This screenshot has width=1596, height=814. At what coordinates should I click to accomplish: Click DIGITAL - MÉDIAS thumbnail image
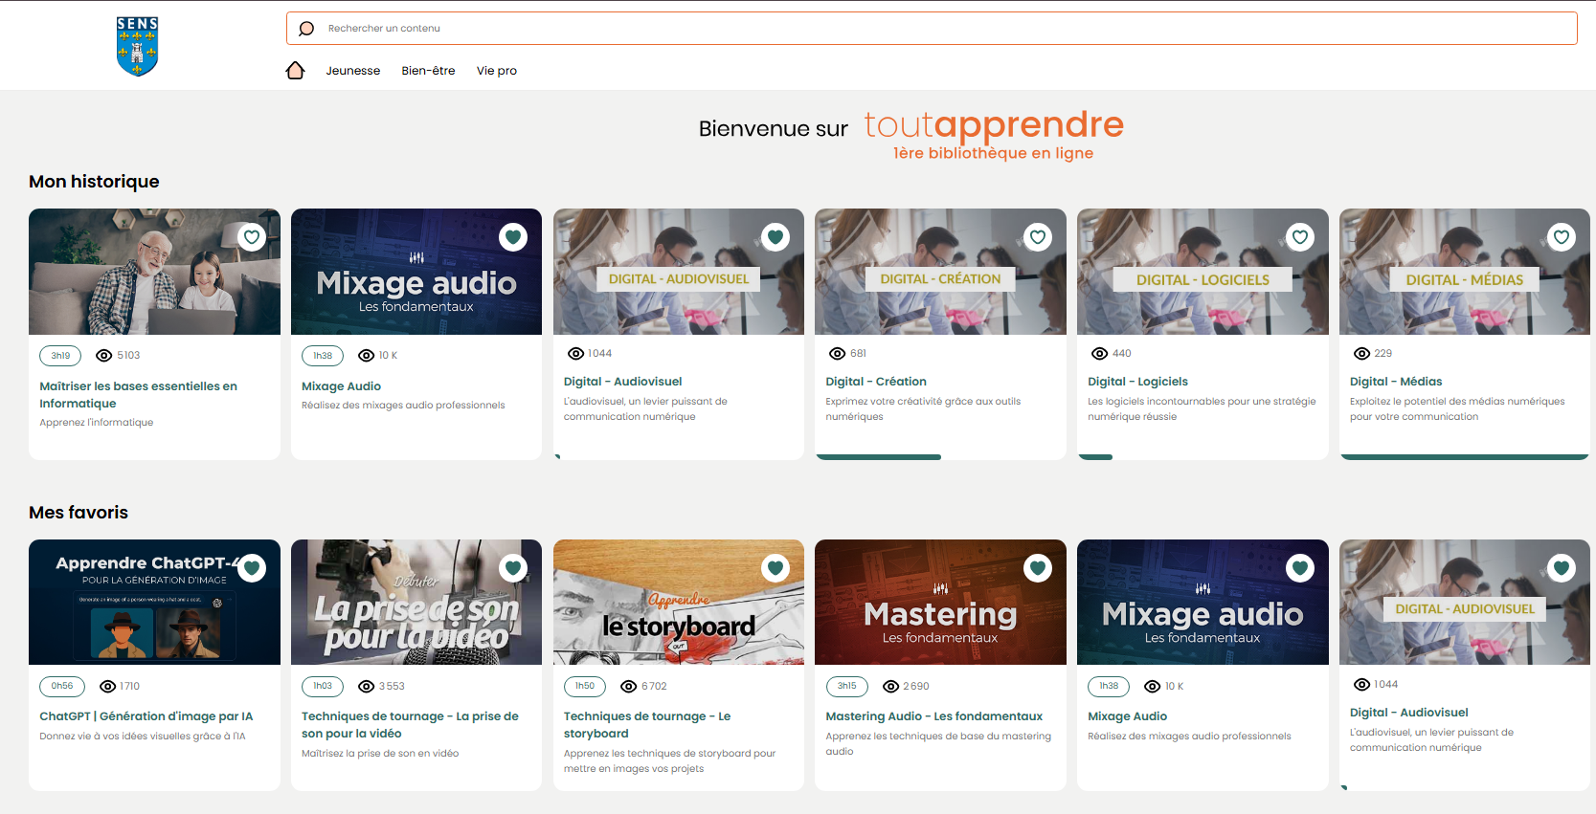coord(1465,272)
